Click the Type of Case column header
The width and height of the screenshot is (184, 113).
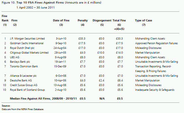tap(144, 20)
